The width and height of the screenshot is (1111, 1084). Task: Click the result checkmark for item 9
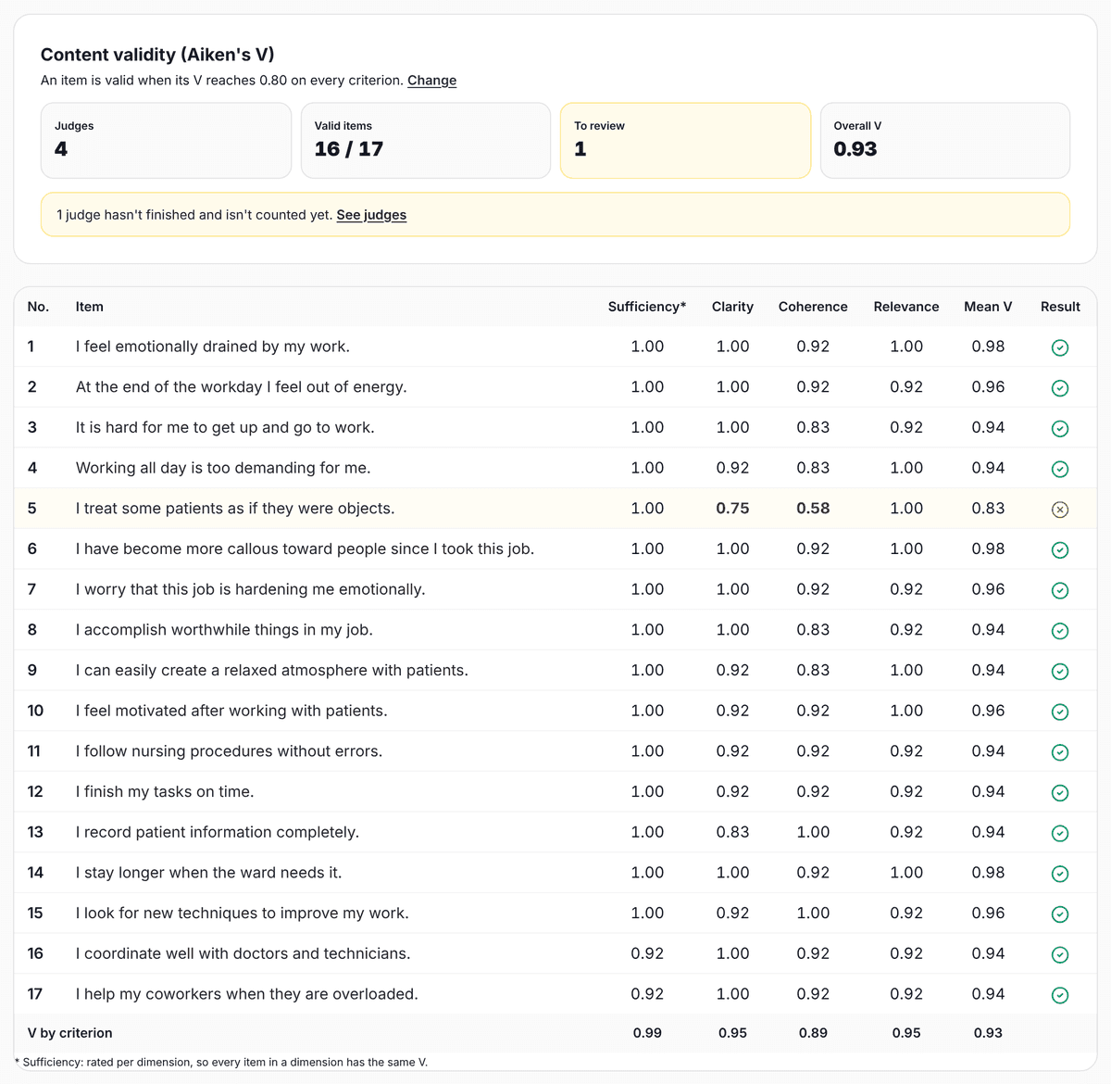point(1060,672)
